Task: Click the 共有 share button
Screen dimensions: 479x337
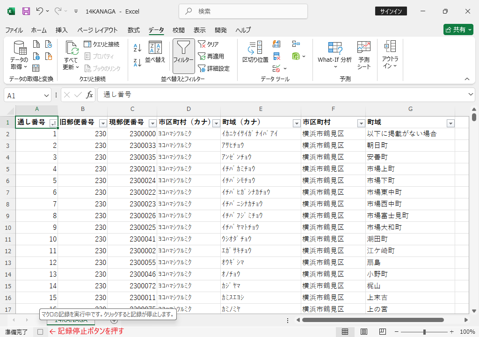Action: coord(458,29)
